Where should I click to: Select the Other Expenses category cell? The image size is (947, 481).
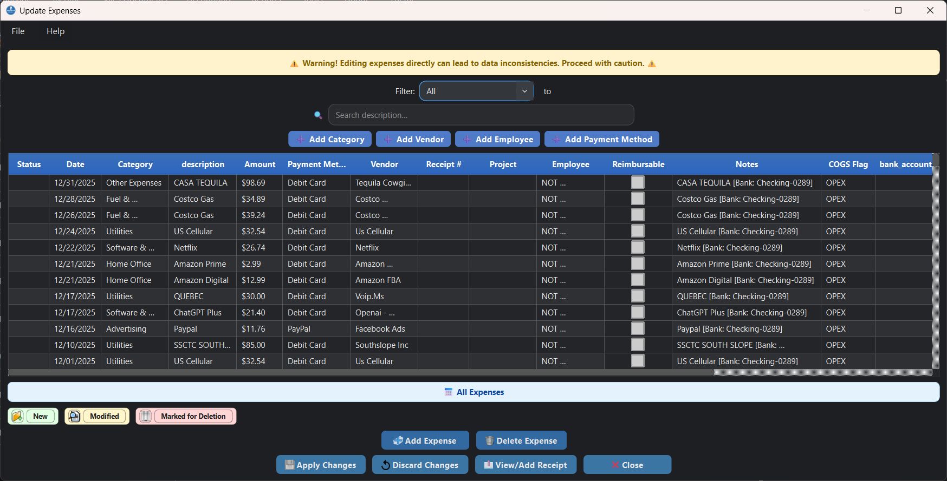coord(135,182)
